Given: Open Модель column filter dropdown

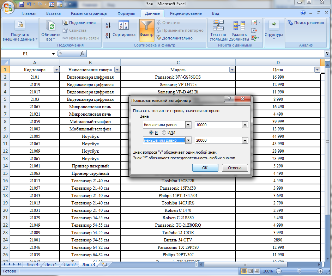Looking at the screenshot, I should tap(232, 69).
